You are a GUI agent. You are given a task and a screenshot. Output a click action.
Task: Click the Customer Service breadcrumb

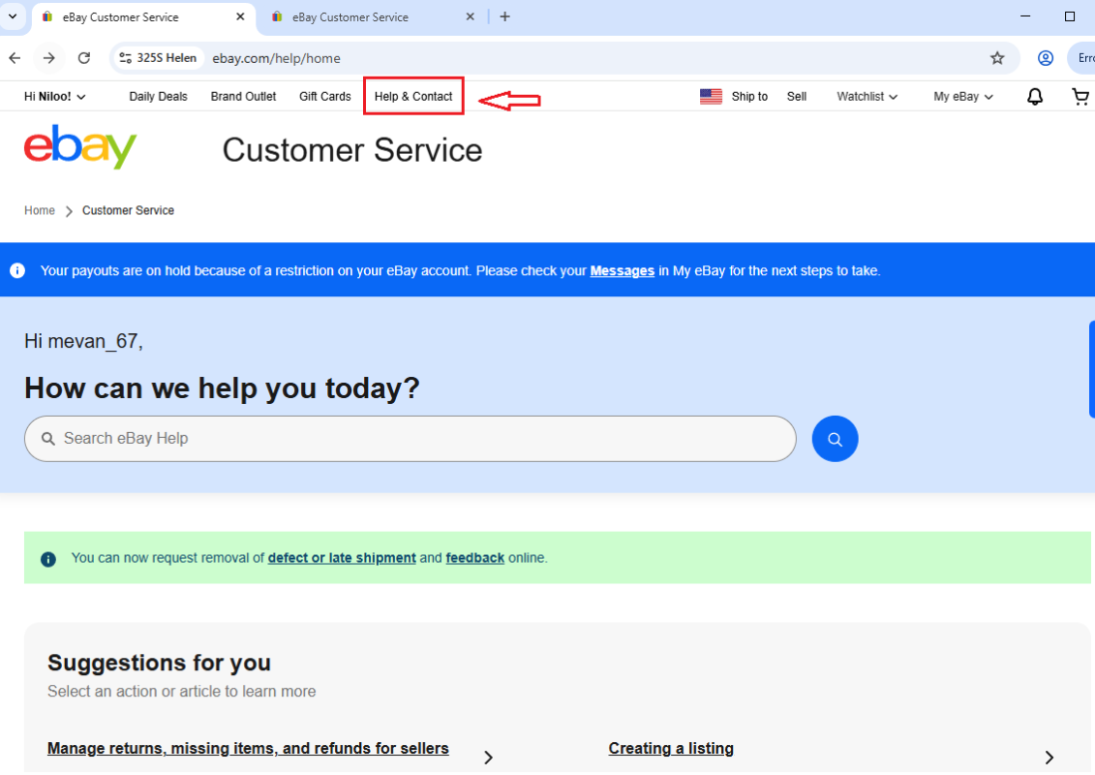tap(128, 210)
